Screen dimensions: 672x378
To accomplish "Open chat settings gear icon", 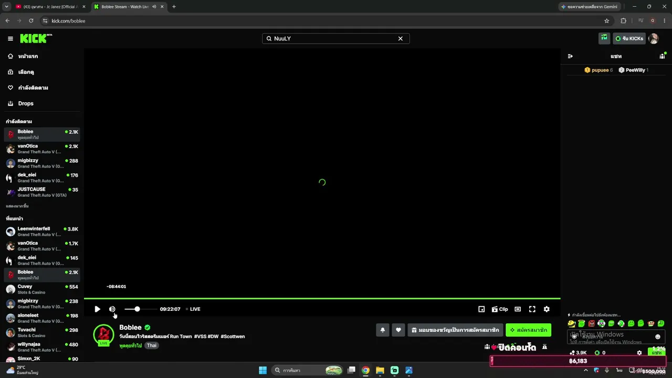I will pos(639,353).
